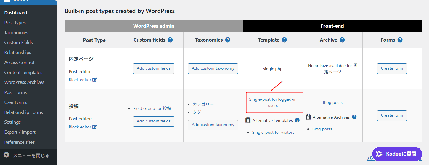This screenshot has height=165, width=429.
Task: Open Single-post for logged-in users template
Action: pyautogui.click(x=273, y=102)
